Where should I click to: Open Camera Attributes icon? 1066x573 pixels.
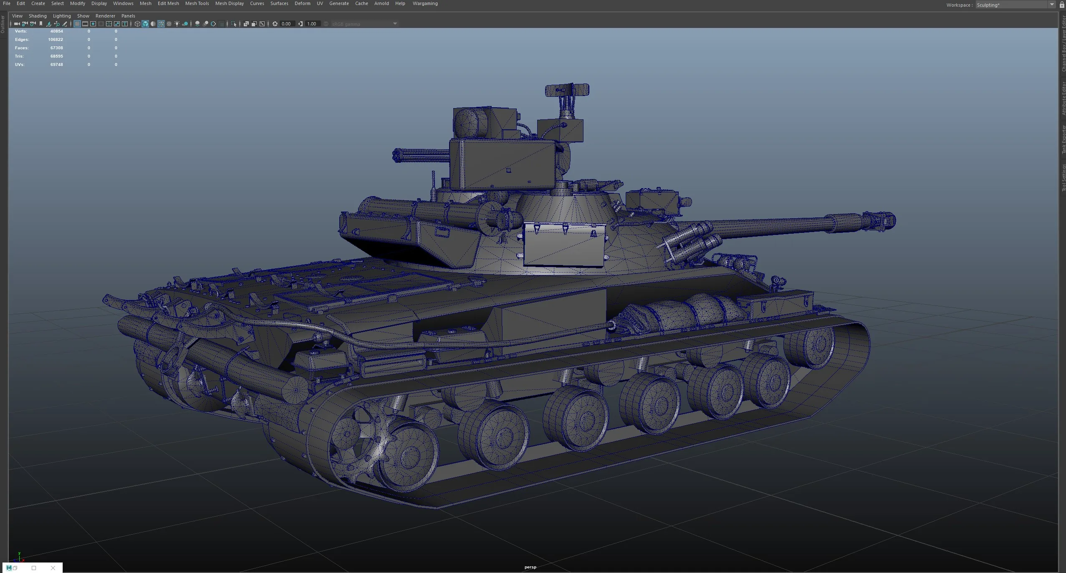tap(33, 24)
